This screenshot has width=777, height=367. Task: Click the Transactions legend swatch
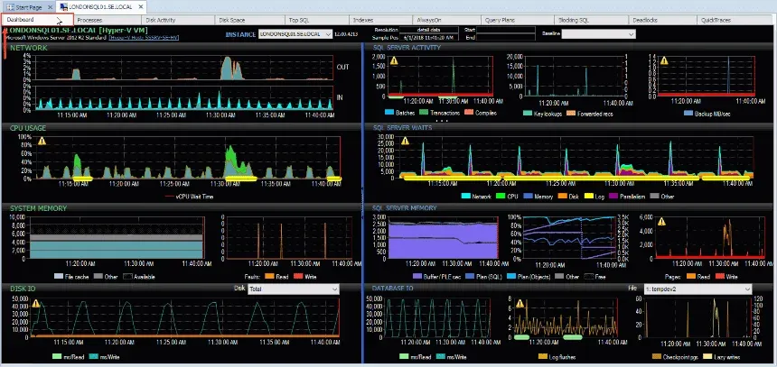click(x=424, y=113)
